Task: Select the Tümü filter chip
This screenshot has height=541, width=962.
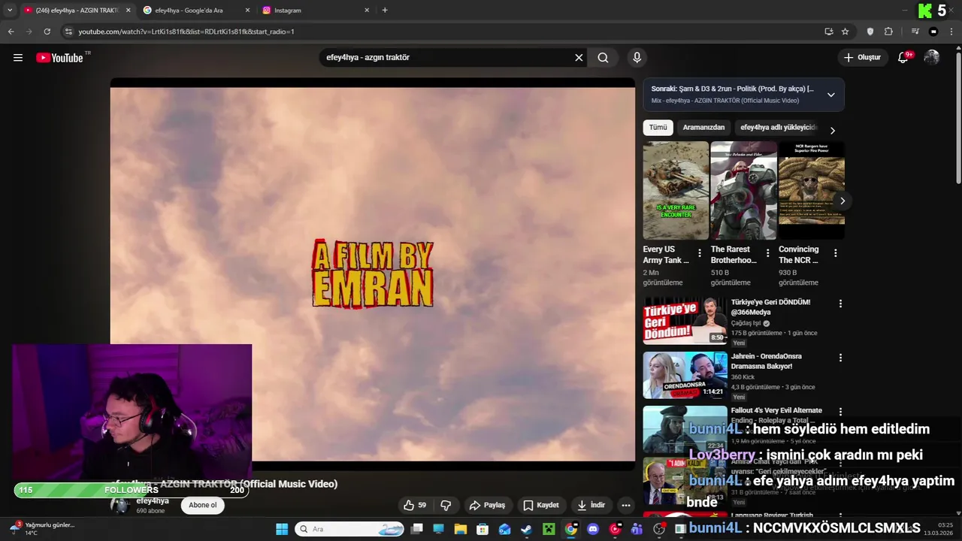Action: [x=658, y=128]
